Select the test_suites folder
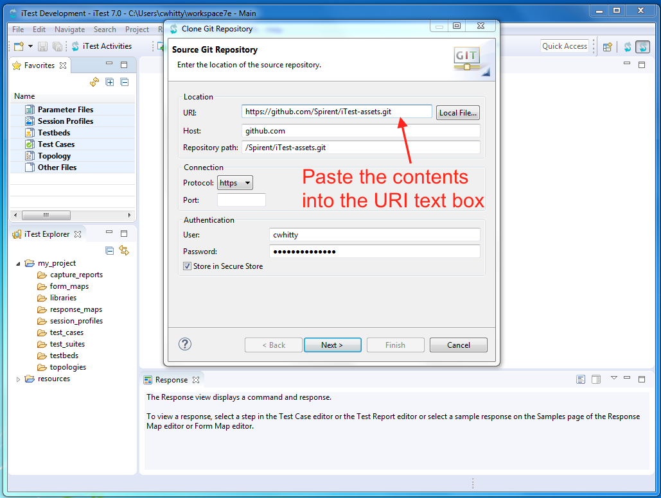Viewport: 661px width, 498px height. click(67, 344)
